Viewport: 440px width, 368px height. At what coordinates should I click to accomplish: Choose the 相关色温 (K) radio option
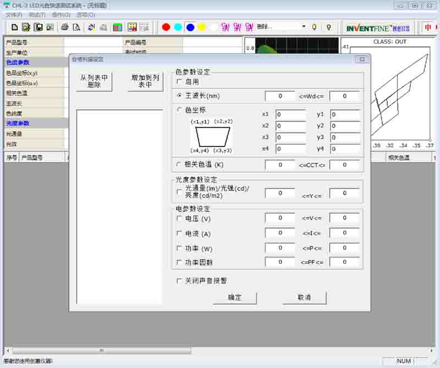(x=179, y=164)
